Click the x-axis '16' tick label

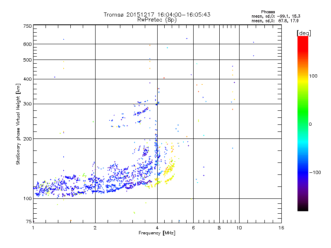coord(281,228)
